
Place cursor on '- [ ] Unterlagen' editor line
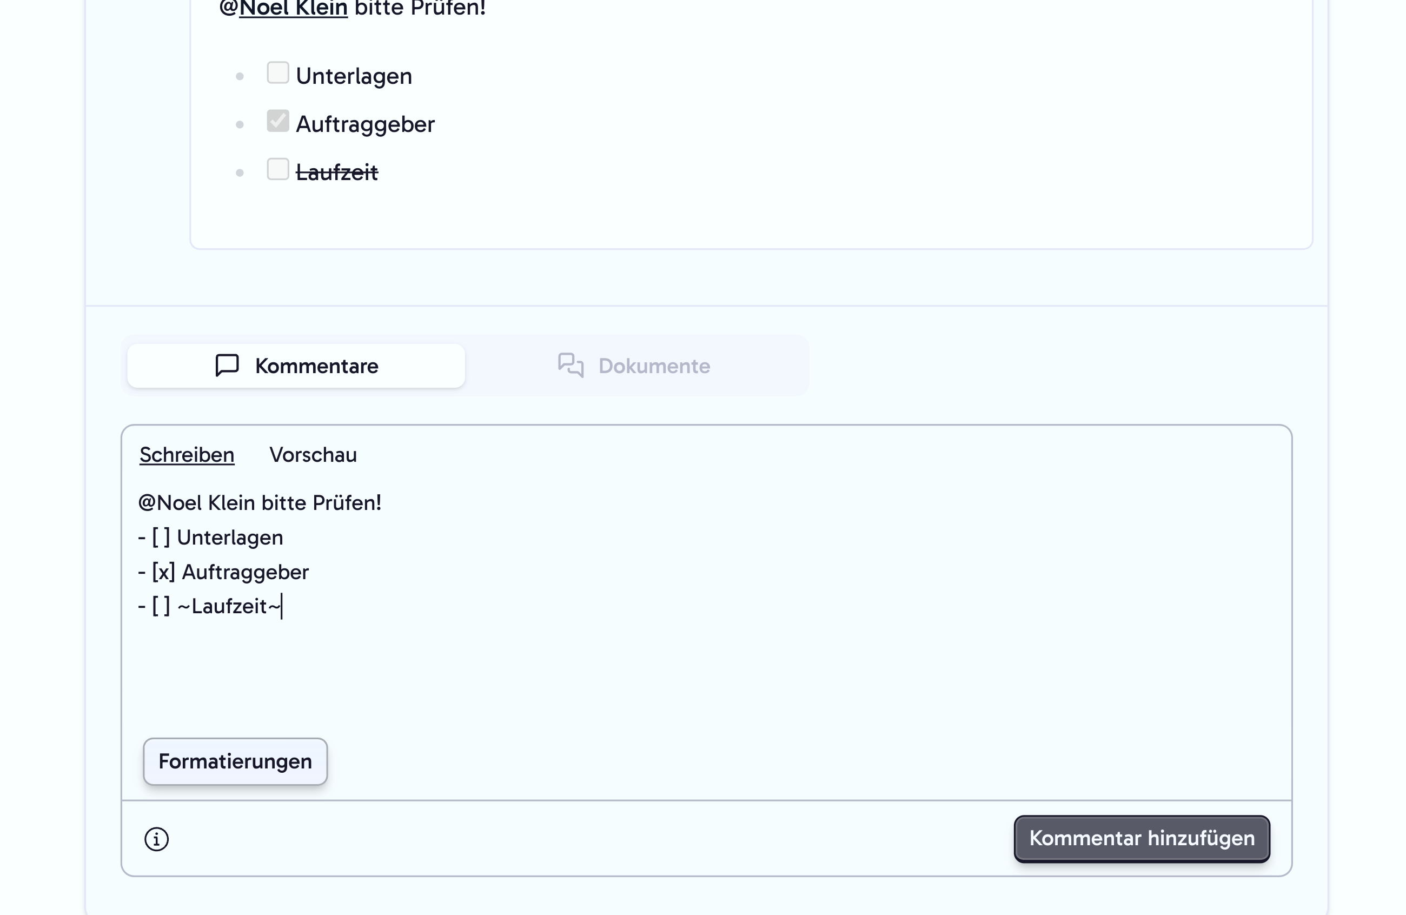click(210, 538)
